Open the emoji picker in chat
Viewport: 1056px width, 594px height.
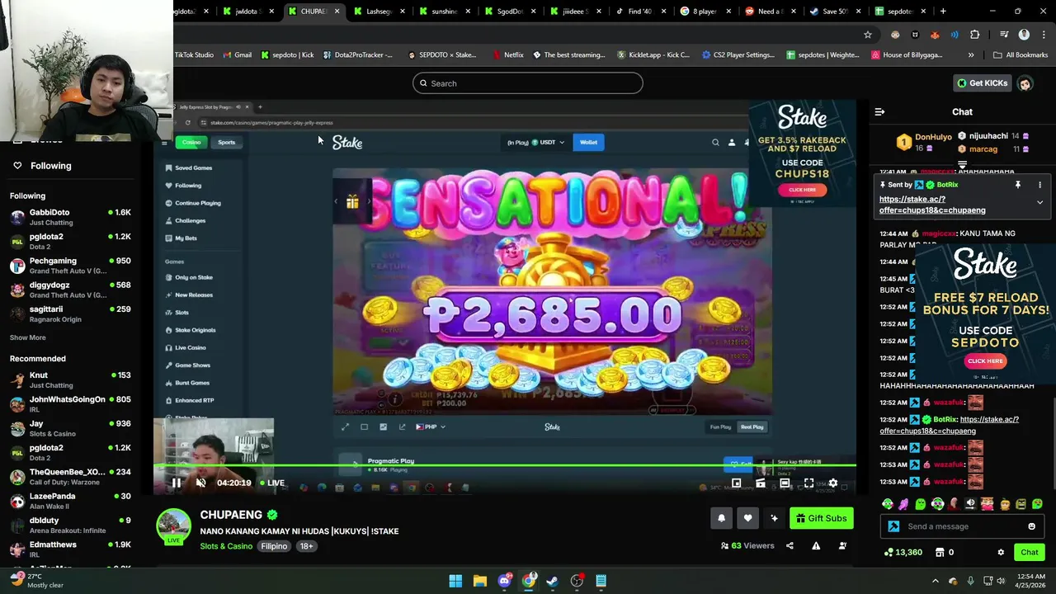1031,526
